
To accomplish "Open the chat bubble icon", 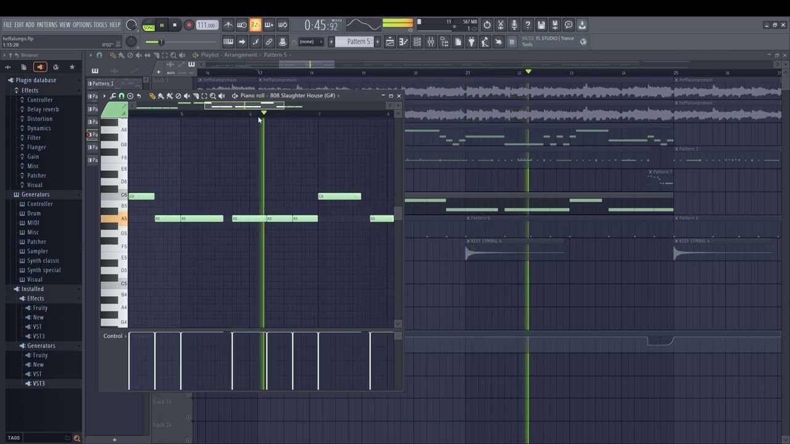I will (568, 25).
